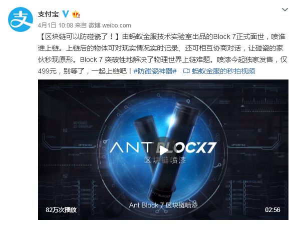Viewport: 295px width, 227px height.
Task: Click the ANT BLOCK7 logo in video
Action: point(163,147)
